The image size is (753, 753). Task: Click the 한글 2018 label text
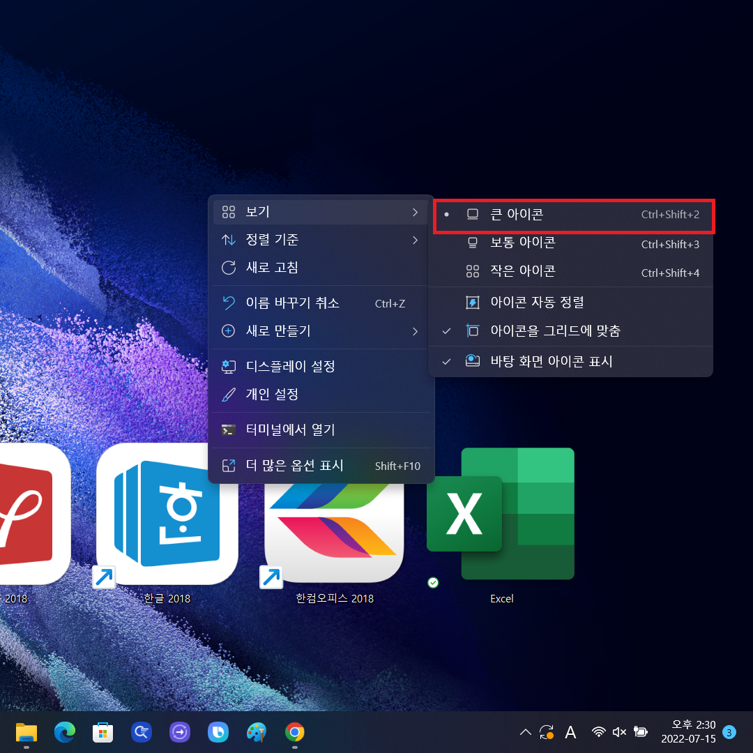[x=167, y=599]
